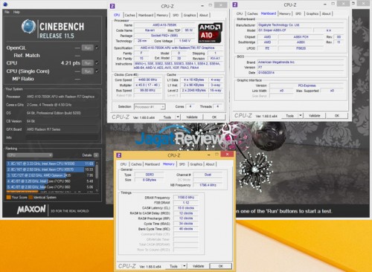372x272 pixels.
Task: Run the OpenGL benchmark
Action: click(88, 48)
